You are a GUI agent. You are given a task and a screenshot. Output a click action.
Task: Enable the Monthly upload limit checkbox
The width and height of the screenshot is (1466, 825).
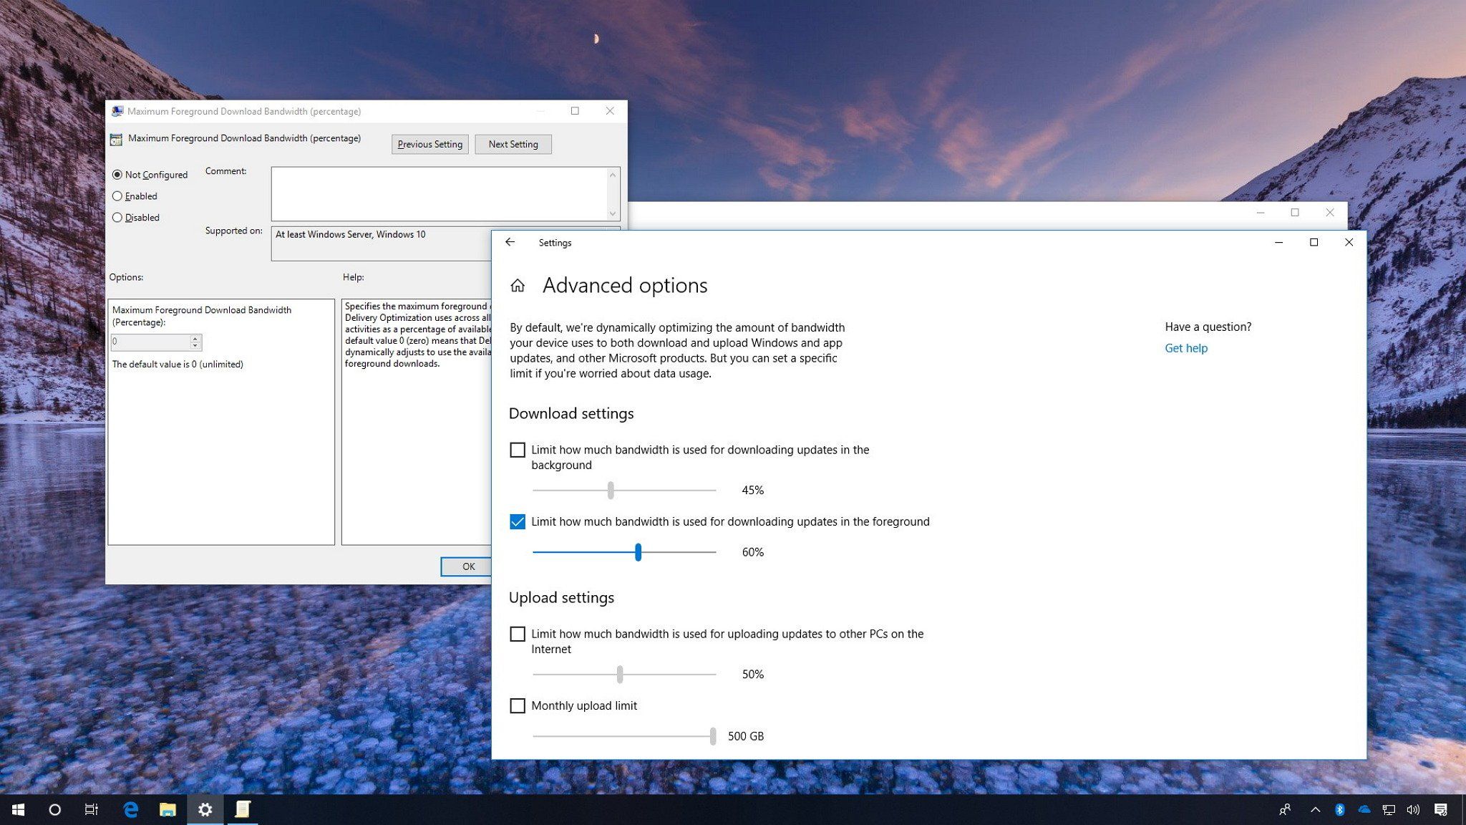(518, 705)
